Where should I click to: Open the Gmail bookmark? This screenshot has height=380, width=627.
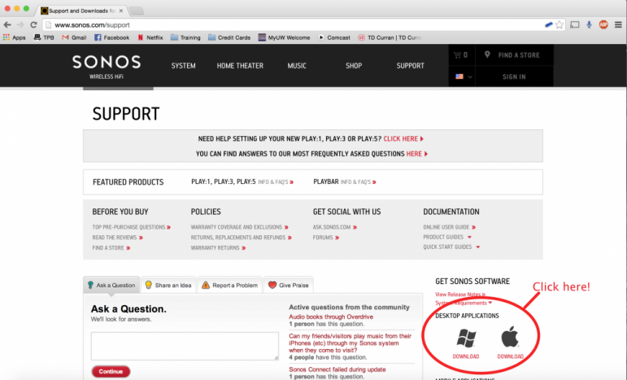click(x=74, y=37)
